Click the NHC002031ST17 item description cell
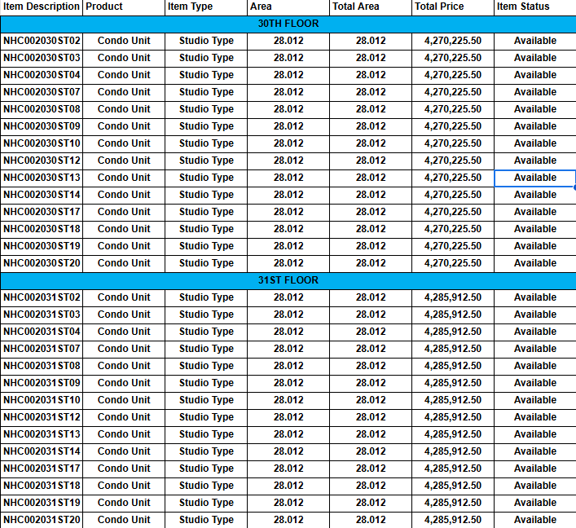 coord(42,469)
